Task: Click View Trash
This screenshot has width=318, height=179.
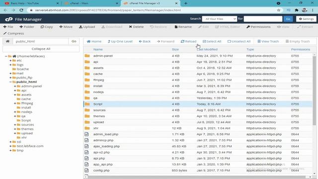Action: tap(268, 41)
